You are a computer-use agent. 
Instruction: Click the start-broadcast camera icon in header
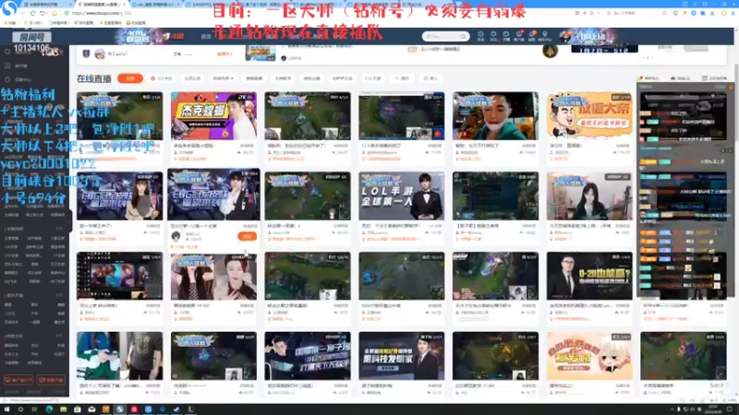(505, 36)
